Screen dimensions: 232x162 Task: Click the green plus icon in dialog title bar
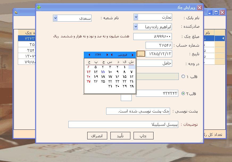pyautogui.click(x=39, y=7)
